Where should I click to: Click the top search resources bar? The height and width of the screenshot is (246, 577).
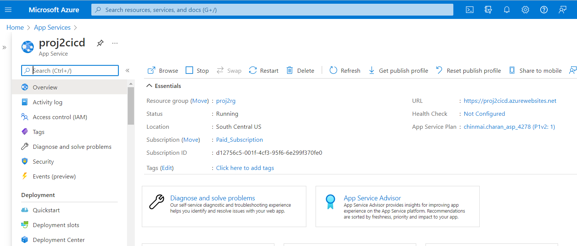coord(272,10)
